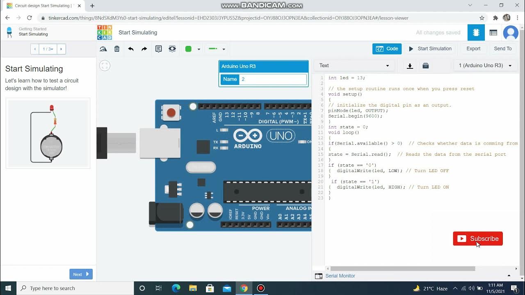Select the rotate tool in the toolbar
The image size is (525, 295).
[x=103, y=49]
